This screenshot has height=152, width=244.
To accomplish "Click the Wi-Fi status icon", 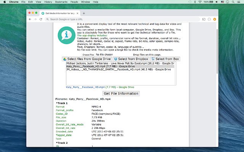I will (200, 2).
